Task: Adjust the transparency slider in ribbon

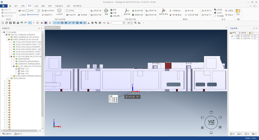Action: 33,15
